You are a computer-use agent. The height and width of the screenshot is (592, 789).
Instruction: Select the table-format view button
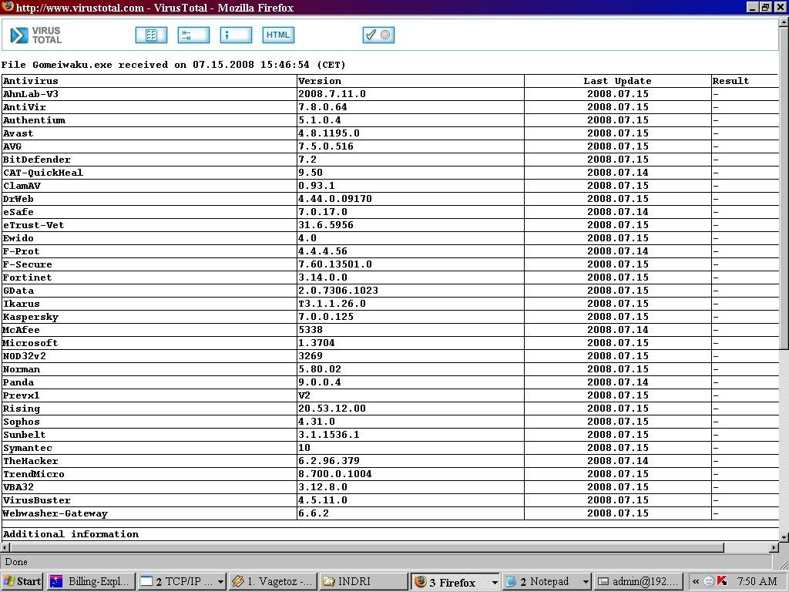[x=151, y=35]
